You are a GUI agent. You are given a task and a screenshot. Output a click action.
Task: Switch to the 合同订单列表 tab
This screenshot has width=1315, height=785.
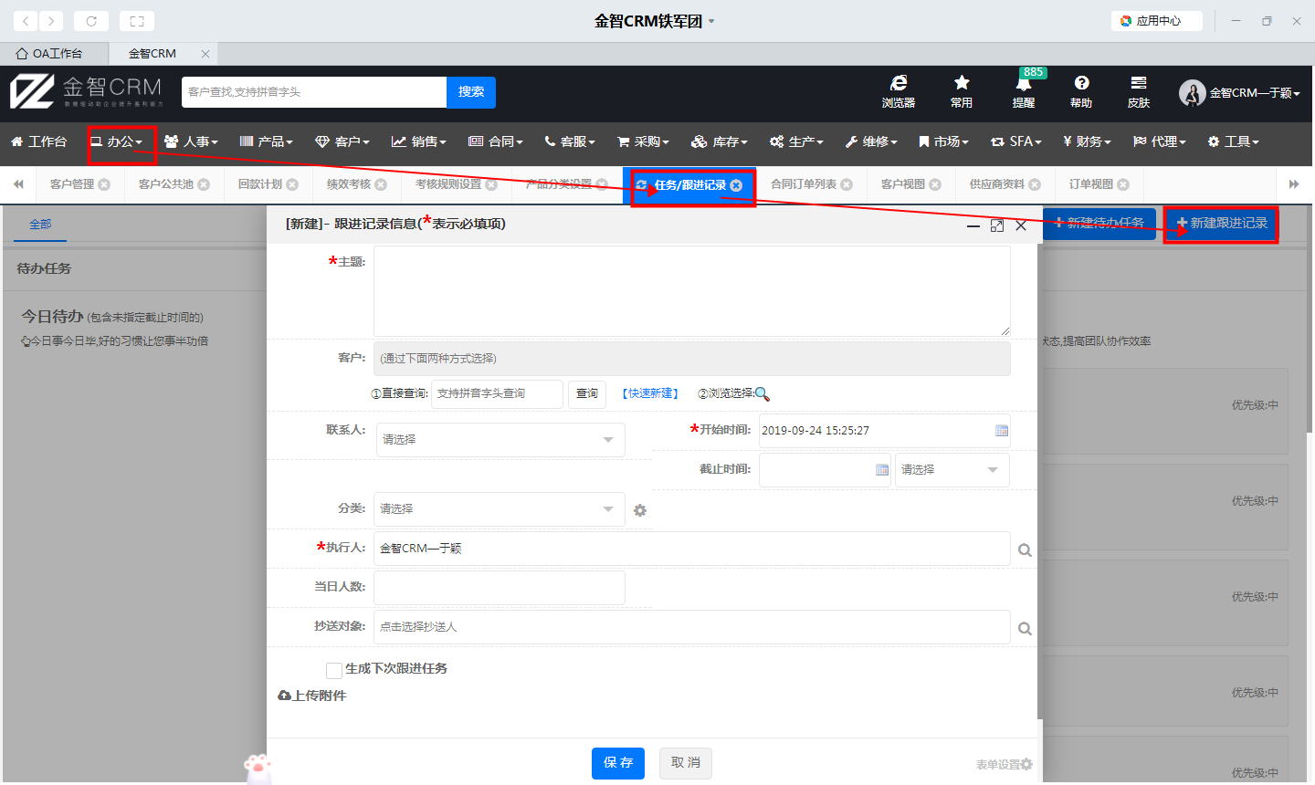click(x=804, y=184)
